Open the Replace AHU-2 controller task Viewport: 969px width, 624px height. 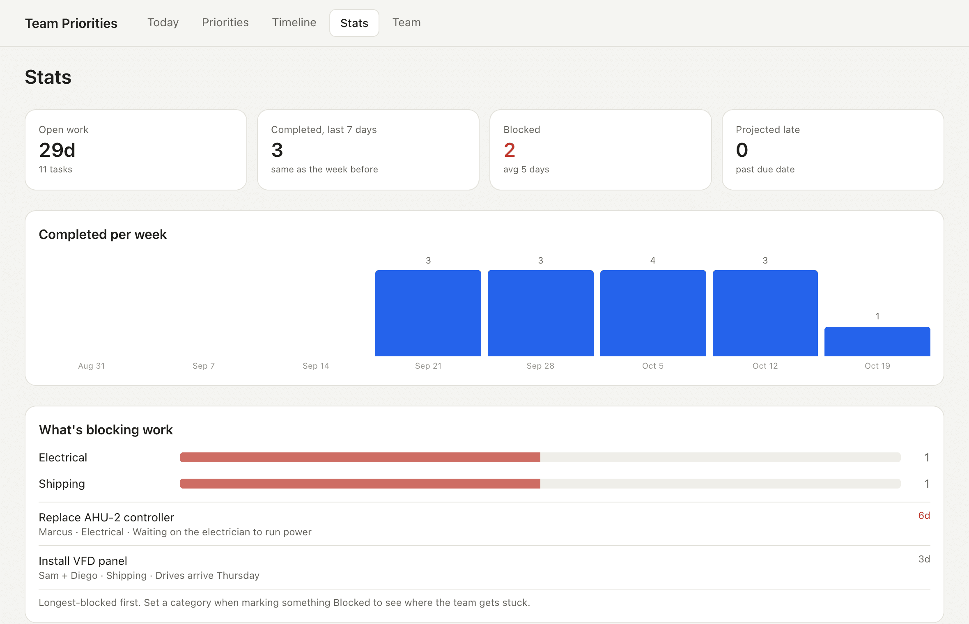coord(484,524)
